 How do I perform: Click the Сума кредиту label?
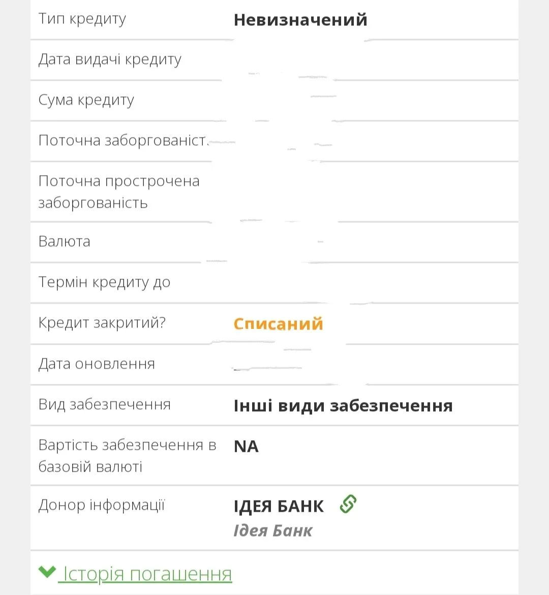tap(86, 100)
